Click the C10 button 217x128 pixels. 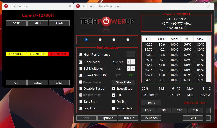click(x=179, y=110)
